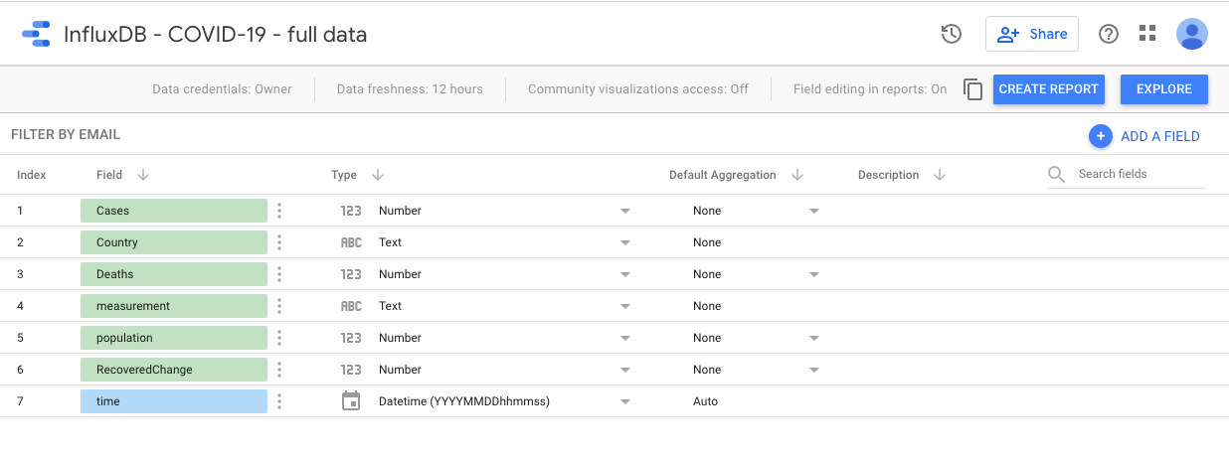Image resolution: width=1229 pixels, height=463 pixels.
Task: Click the CREATE REPORT button
Action: [1049, 89]
